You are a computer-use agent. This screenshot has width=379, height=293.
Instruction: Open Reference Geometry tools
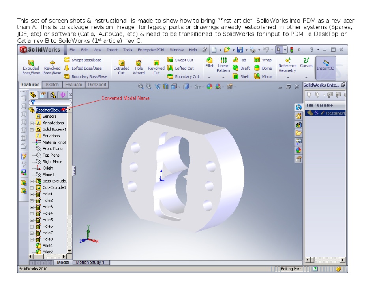pyautogui.click(x=287, y=65)
